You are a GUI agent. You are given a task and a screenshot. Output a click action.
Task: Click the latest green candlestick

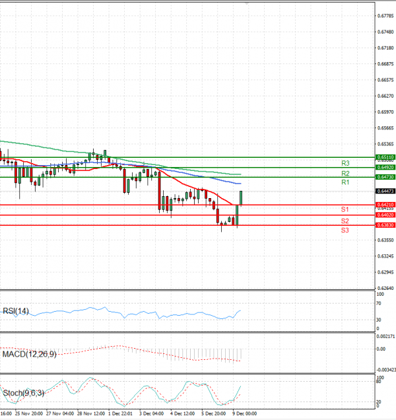pyautogui.click(x=241, y=197)
